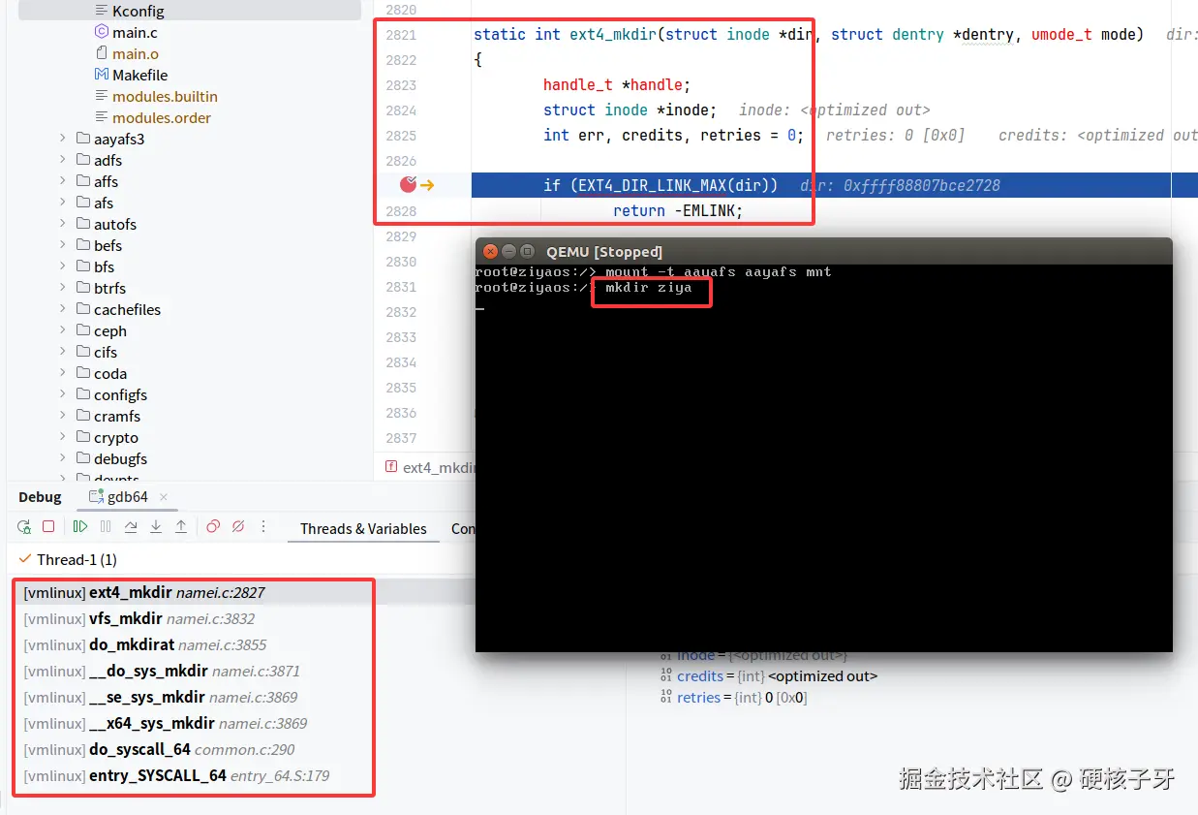Select Thread-1 (1) in thread selector
1198x815 pixels.
click(77, 559)
